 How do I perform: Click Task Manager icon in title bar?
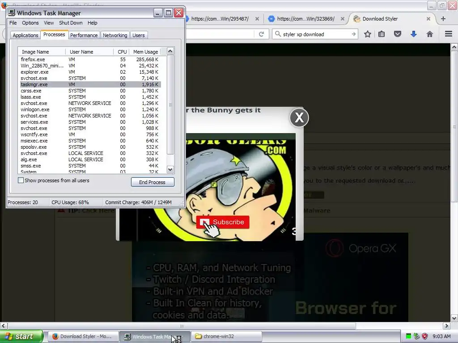[x=12, y=13]
